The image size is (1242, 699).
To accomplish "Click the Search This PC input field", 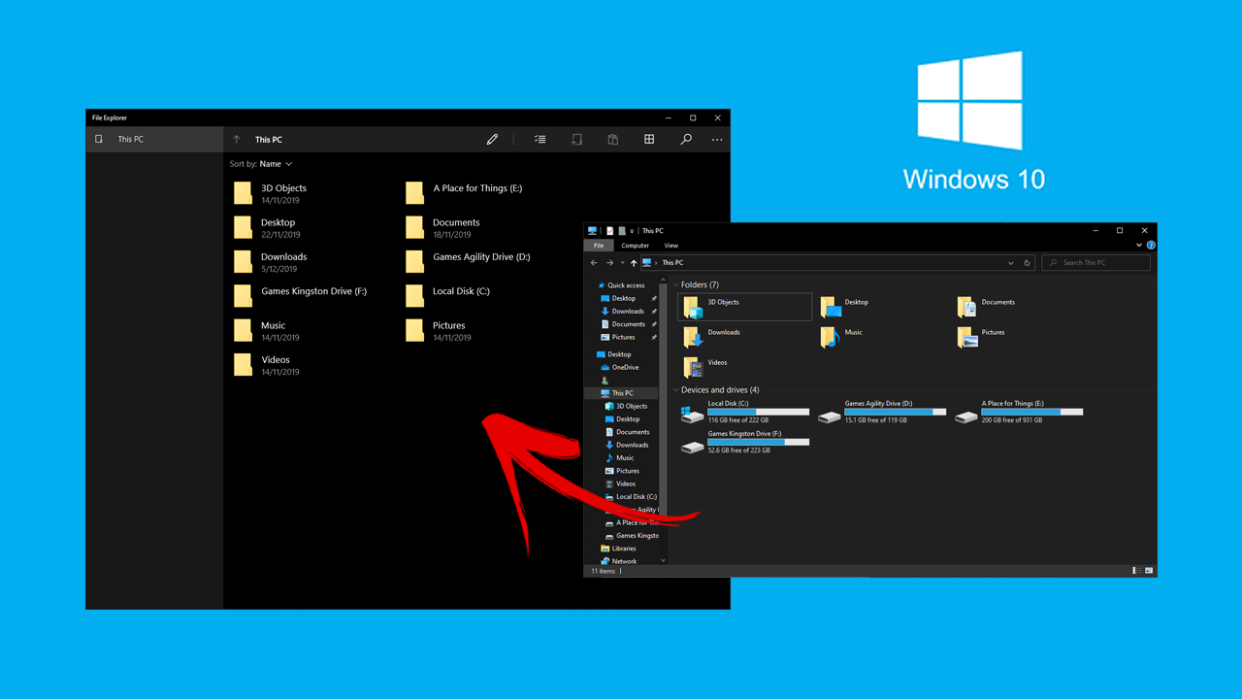I will click(x=1096, y=263).
